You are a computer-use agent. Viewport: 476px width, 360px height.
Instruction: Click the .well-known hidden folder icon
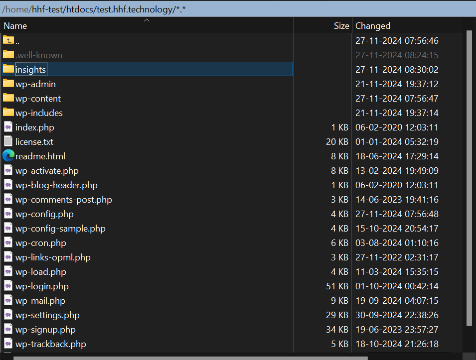click(x=8, y=55)
